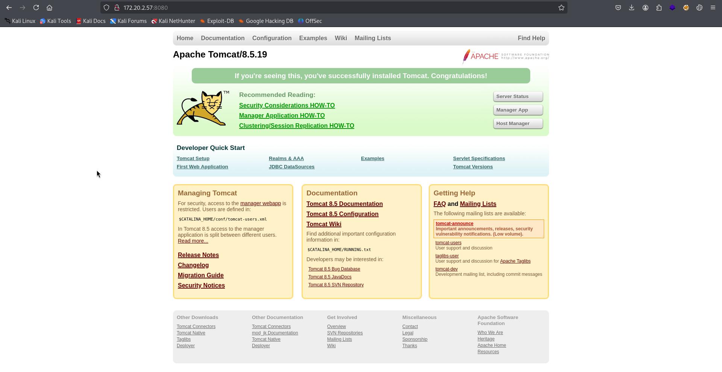
Task: Open the Mailing Lists nav item
Action: [373, 38]
